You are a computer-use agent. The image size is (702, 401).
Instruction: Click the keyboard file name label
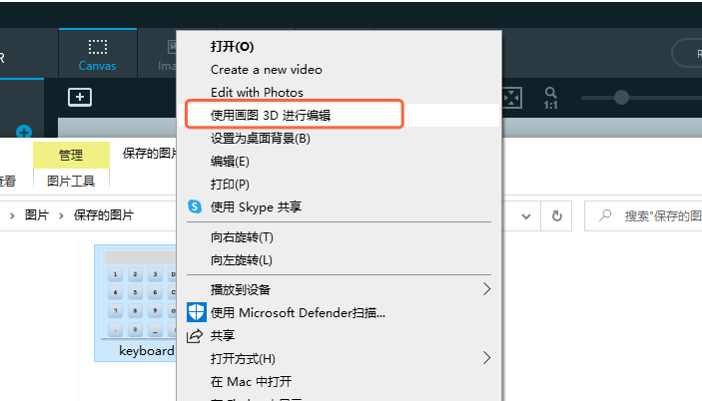(x=147, y=351)
